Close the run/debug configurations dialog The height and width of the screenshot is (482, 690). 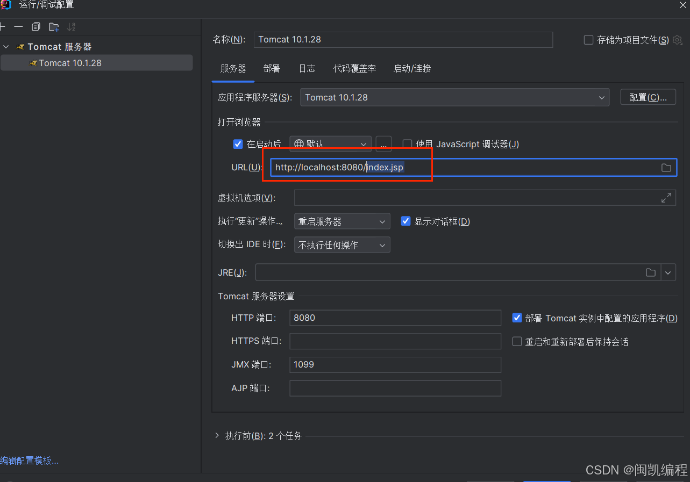[683, 5]
